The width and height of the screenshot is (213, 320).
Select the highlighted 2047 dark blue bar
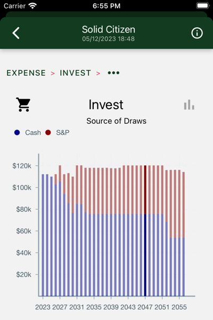click(x=145, y=255)
